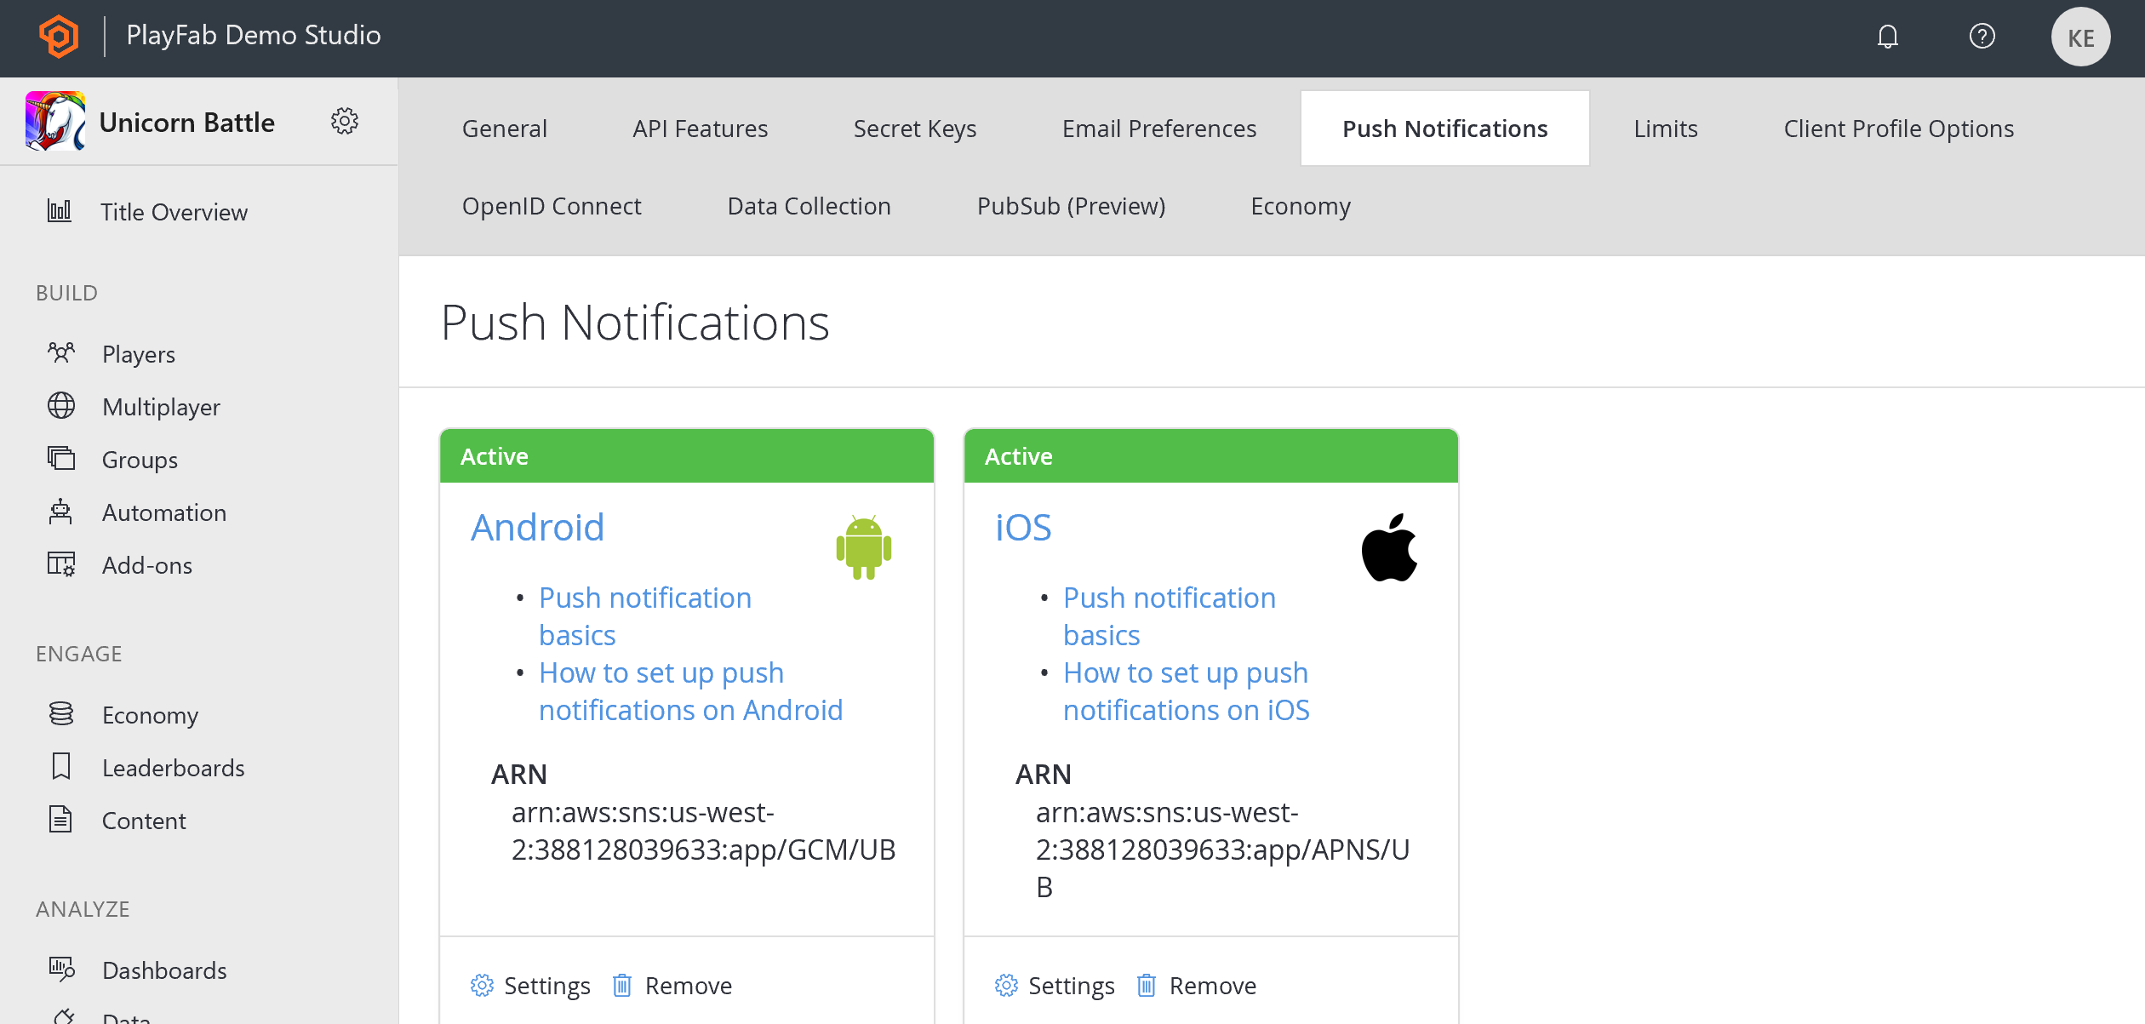Click the Groups sidebar icon
The width and height of the screenshot is (2145, 1024).
[x=61, y=458]
